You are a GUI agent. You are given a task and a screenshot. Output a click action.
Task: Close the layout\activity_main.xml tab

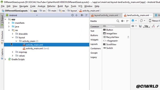(x=120, y=15)
